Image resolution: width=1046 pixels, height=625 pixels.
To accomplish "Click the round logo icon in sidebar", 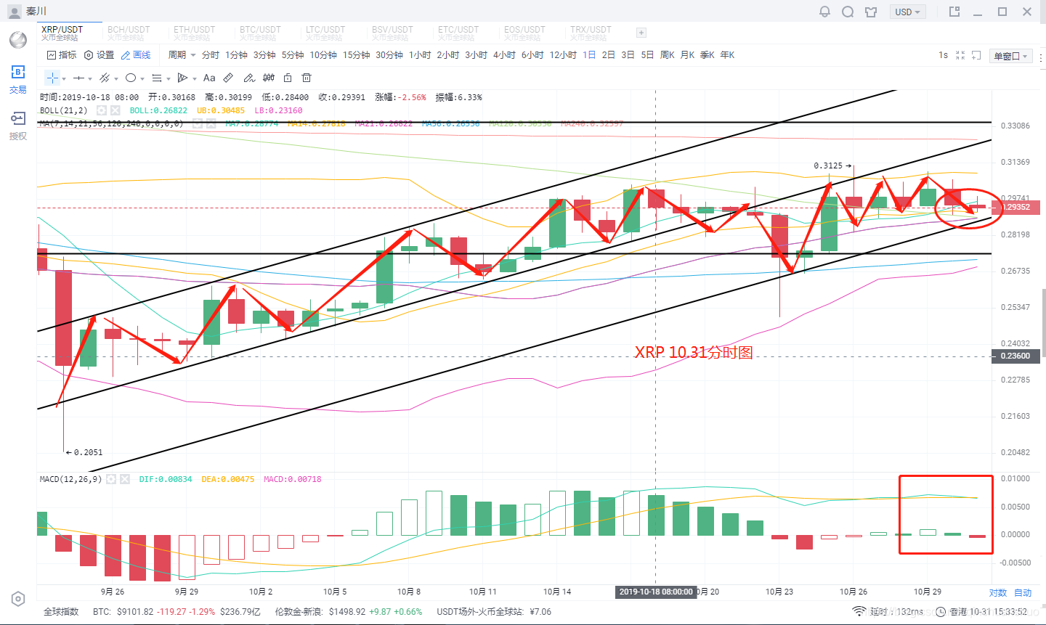I will point(18,39).
